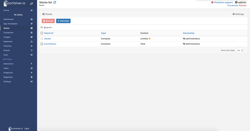Click the LOCAL endpoint label in the sidebar
Screen dimensions: 250x131
pyautogui.click(x=18, y=15)
